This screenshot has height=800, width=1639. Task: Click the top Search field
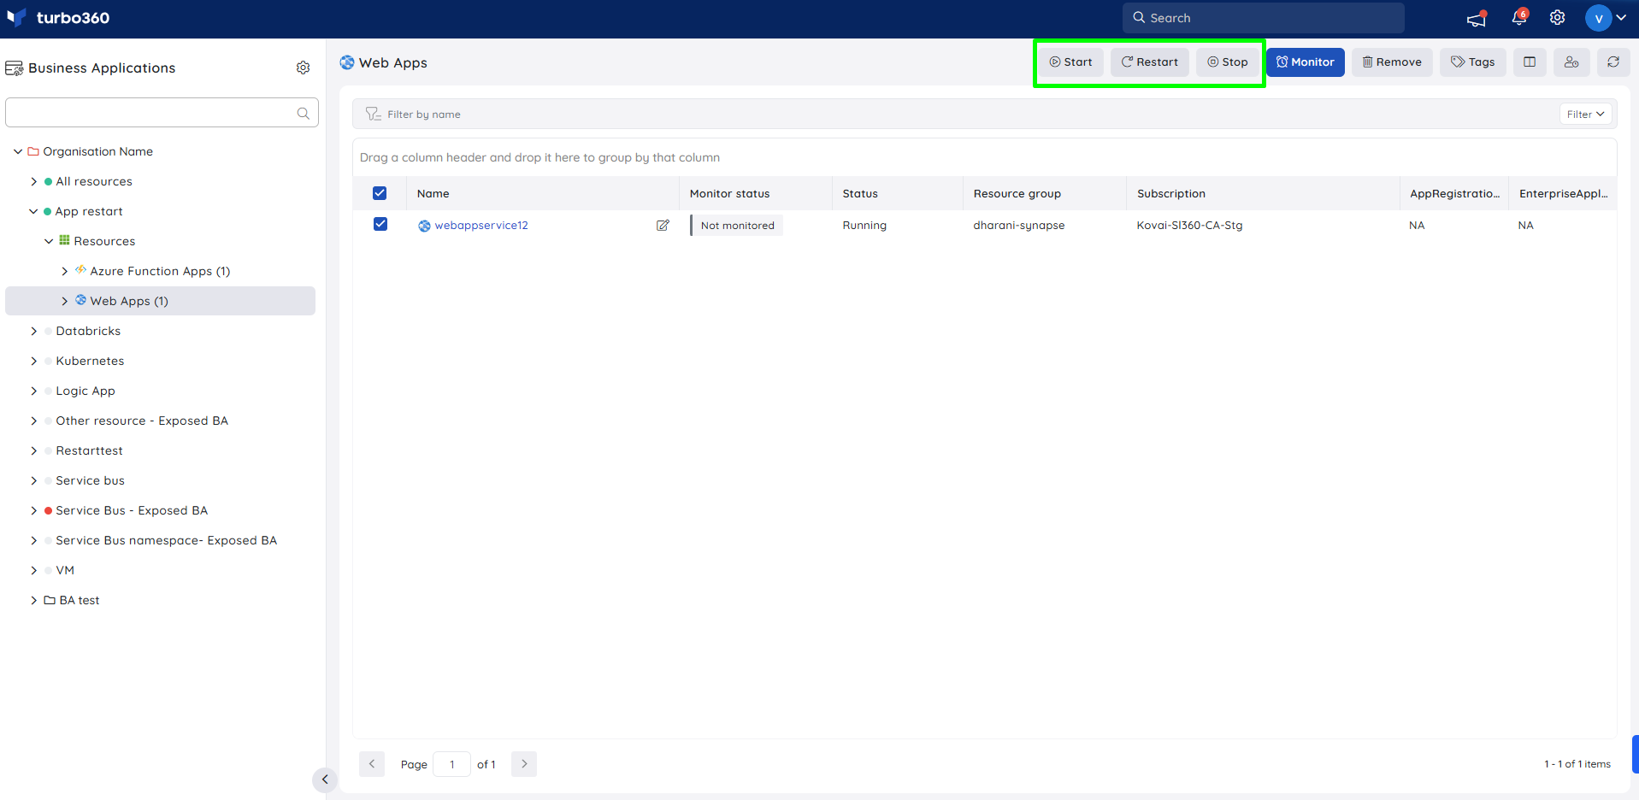[x=1264, y=18]
